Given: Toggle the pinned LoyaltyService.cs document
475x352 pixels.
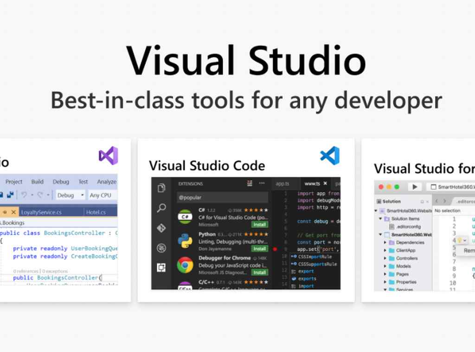Looking at the screenshot, I should [4, 211].
